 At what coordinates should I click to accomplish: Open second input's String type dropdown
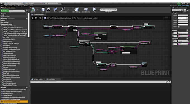pyautogui.click(x=183, y=36)
